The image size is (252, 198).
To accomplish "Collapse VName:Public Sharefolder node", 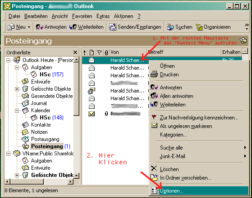I will 8,154.
